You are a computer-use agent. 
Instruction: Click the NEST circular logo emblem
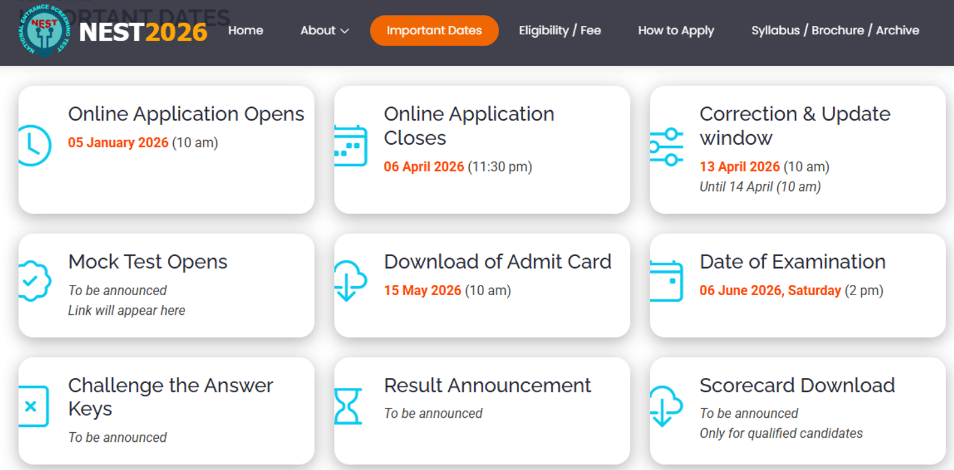pyautogui.click(x=44, y=31)
